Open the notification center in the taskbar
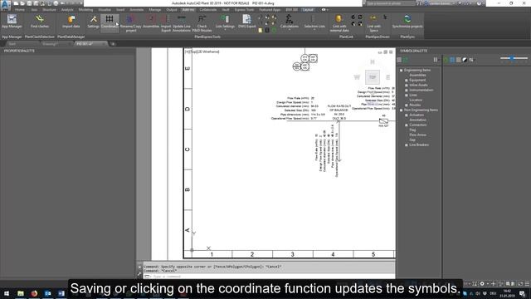The image size is (531, 299). pos(523,293)
